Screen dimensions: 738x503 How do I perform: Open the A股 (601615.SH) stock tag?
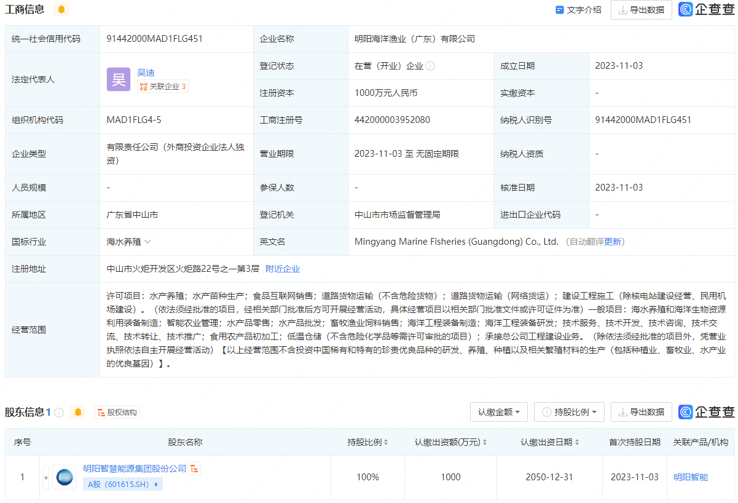[x=123, y=485]
